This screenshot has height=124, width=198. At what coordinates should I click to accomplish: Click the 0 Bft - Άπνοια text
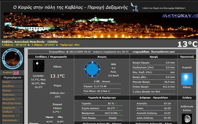(x=102, y=82)
